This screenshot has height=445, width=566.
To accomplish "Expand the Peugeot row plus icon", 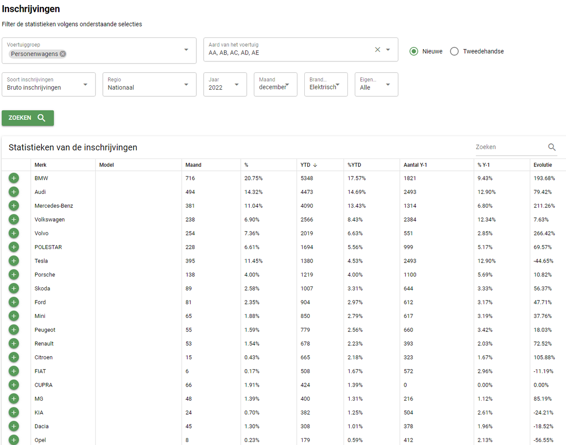I will tap(14, 330).
